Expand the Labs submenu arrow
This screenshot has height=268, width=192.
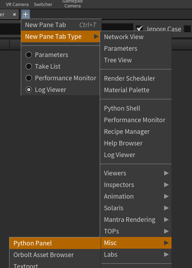(166, 255)
